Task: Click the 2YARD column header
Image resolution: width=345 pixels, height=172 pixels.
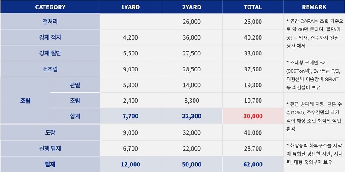Action: pos(191,7)
